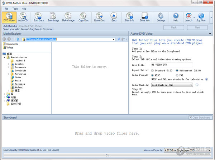Expand the Favorites folder node

[x=9, y=74]
